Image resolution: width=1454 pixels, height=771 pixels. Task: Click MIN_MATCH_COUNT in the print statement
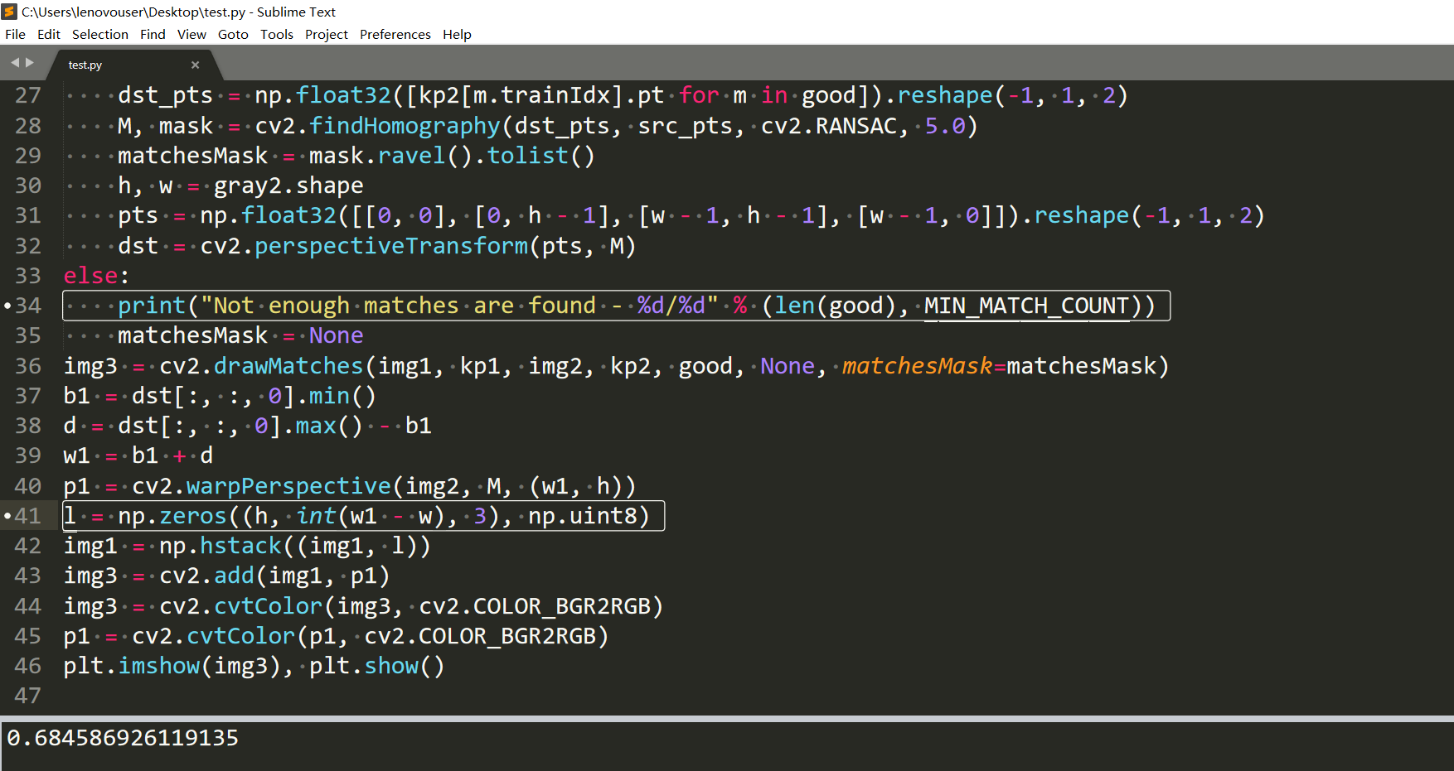click(1026, 306)
